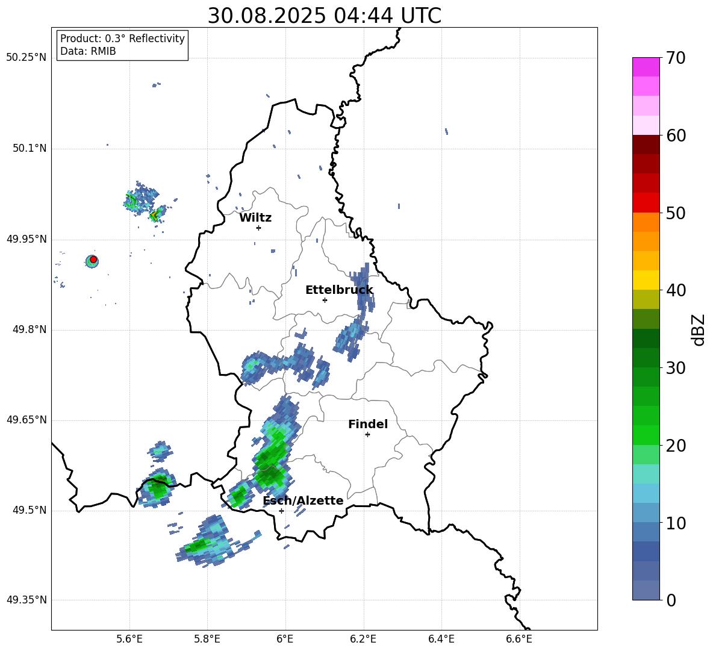
Task: Click the 6.4°E longitude label
Action: (441, 639)
